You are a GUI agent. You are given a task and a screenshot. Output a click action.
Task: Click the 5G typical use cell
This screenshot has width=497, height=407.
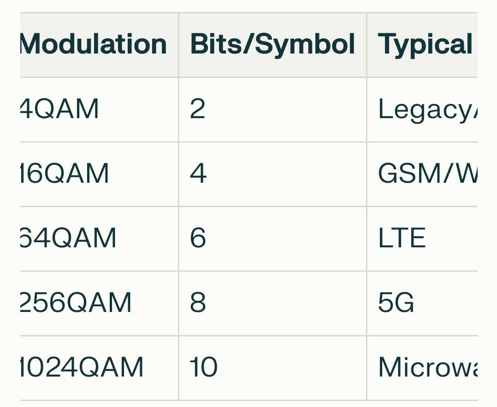tap(422, 303)
